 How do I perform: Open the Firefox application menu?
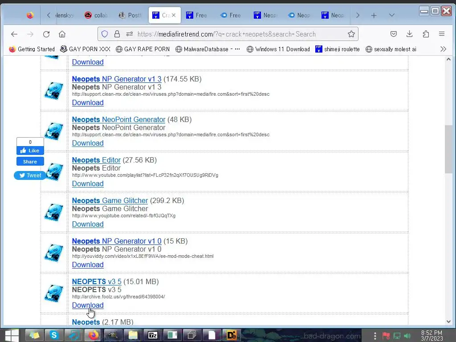[x=441, y=34]
